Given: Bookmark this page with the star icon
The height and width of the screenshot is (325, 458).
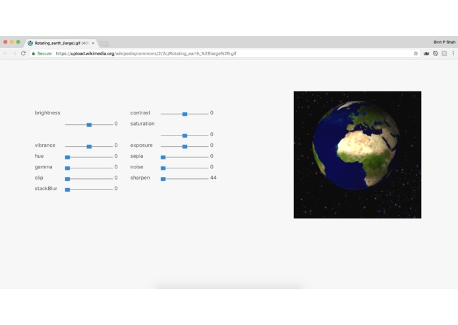Looking at the screenshot, I should tap(416, 53).
